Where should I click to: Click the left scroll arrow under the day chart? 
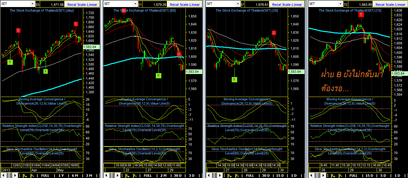[3, 176]
